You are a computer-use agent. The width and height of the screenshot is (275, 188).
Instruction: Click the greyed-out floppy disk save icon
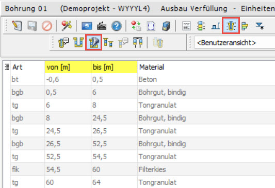tap(32, 26)
